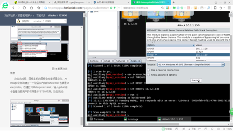The width and height of the screenshot is (234, 131).
Task: Select the Scan tab
Action: click(134, 61)
